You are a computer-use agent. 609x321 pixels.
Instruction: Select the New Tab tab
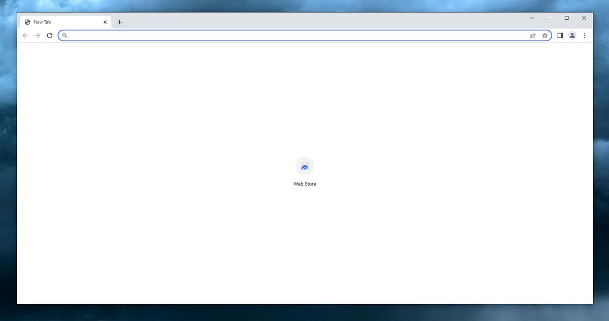click(x=65, y=22)
